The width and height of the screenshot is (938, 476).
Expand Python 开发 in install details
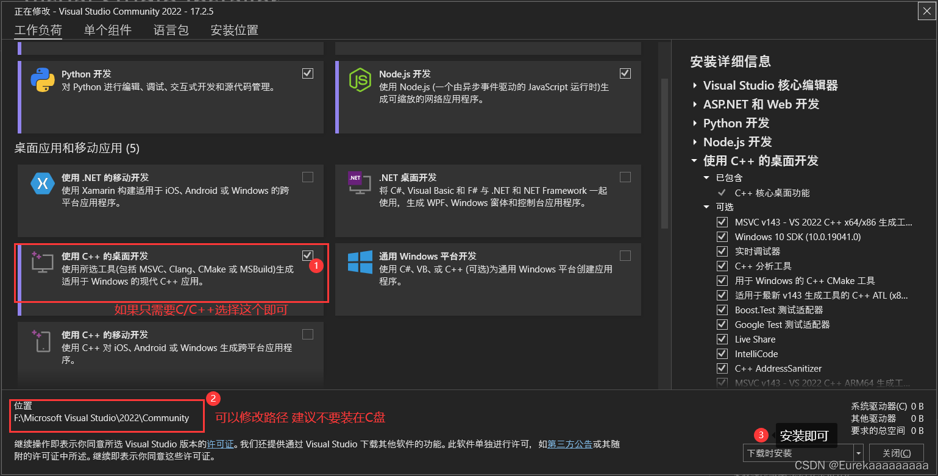[694, 123]
